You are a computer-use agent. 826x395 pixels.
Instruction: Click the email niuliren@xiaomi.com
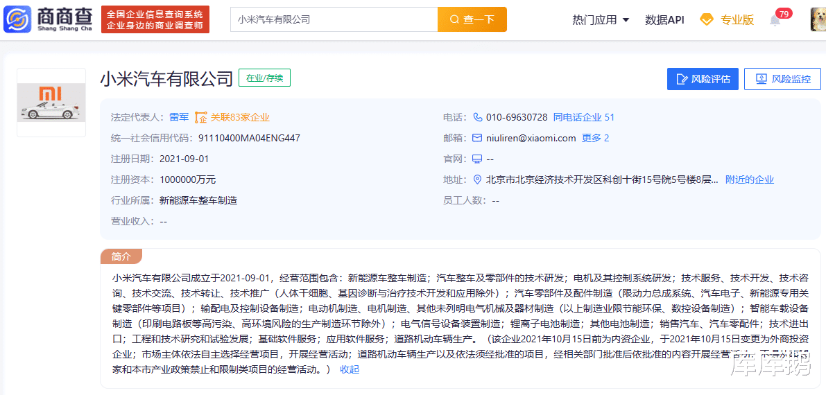[531, 138]
